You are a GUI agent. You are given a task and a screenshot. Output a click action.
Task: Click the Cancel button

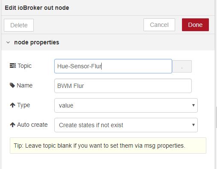coord(159,25)
